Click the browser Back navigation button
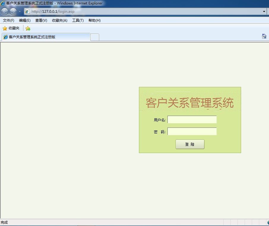This screenshot has height=226, width=269. pyautogui.click(x=4, y=11)
